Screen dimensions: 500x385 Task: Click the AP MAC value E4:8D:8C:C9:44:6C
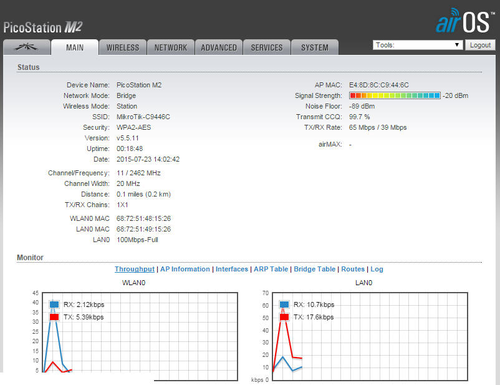pyautogui.click(x=379, y=85)
